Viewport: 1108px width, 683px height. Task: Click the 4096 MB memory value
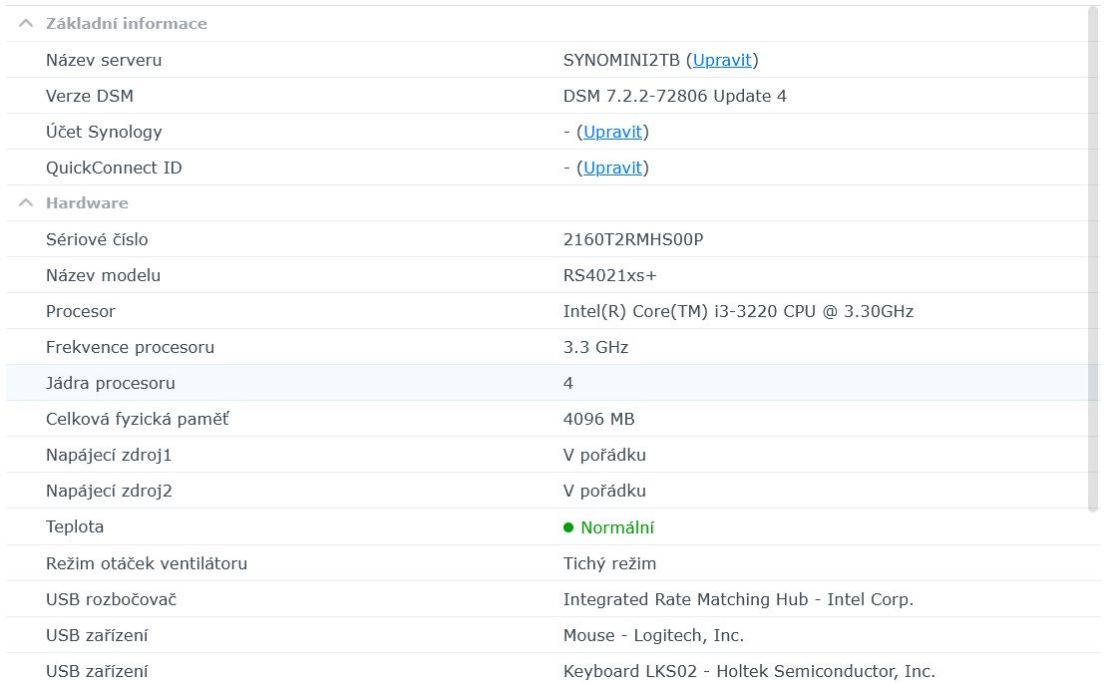pos(598,419)
